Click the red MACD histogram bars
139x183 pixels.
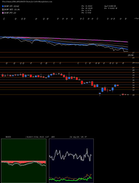point(23,162)
